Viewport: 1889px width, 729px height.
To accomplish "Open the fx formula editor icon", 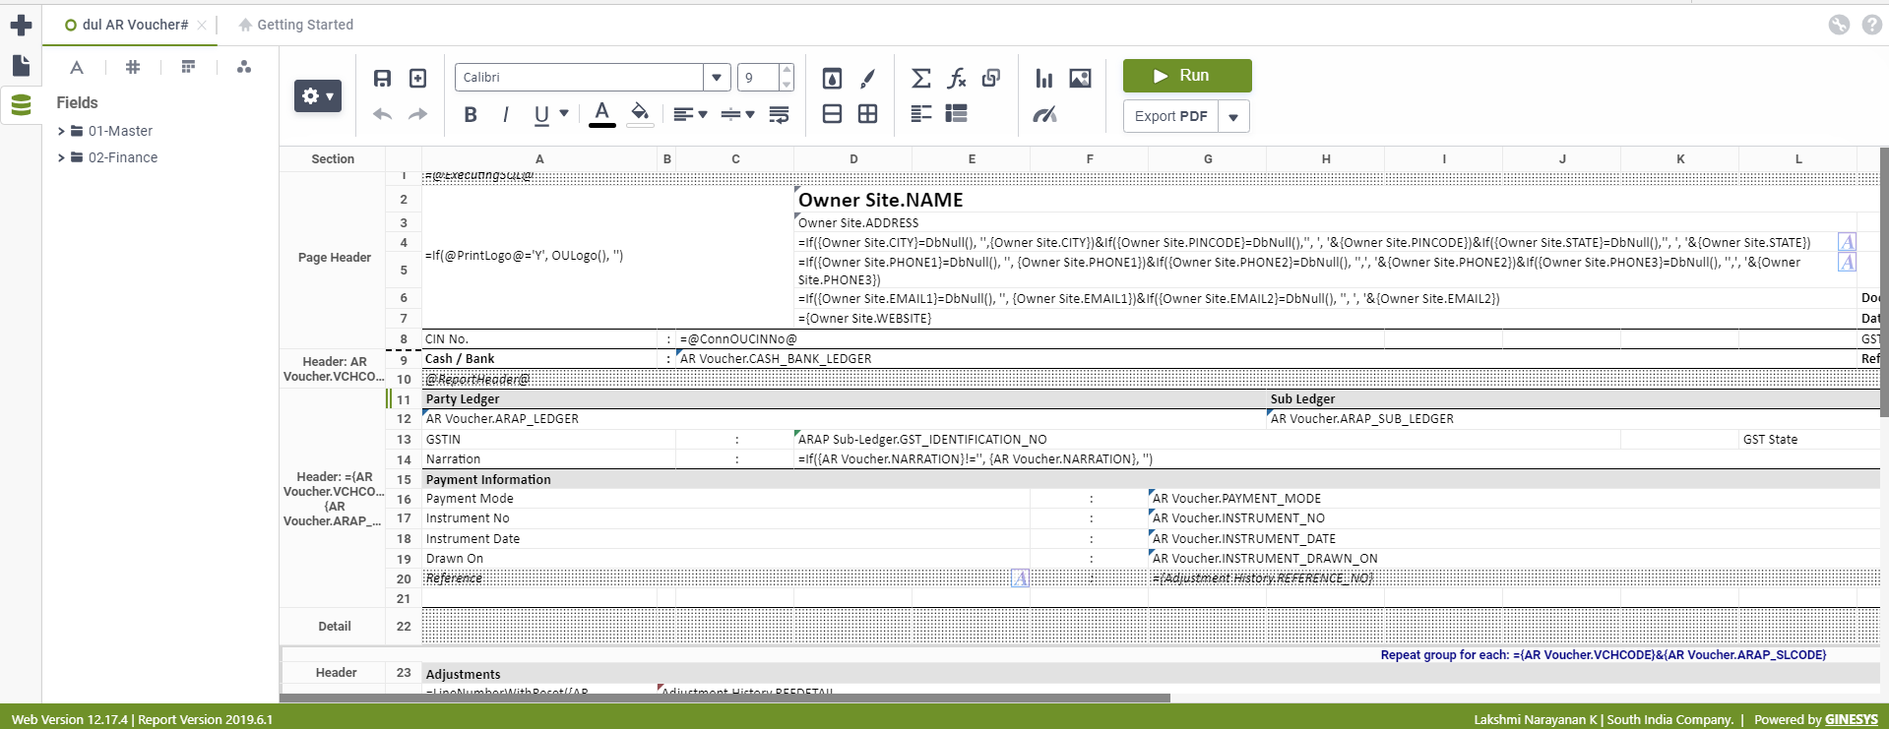I will (957, 78).
